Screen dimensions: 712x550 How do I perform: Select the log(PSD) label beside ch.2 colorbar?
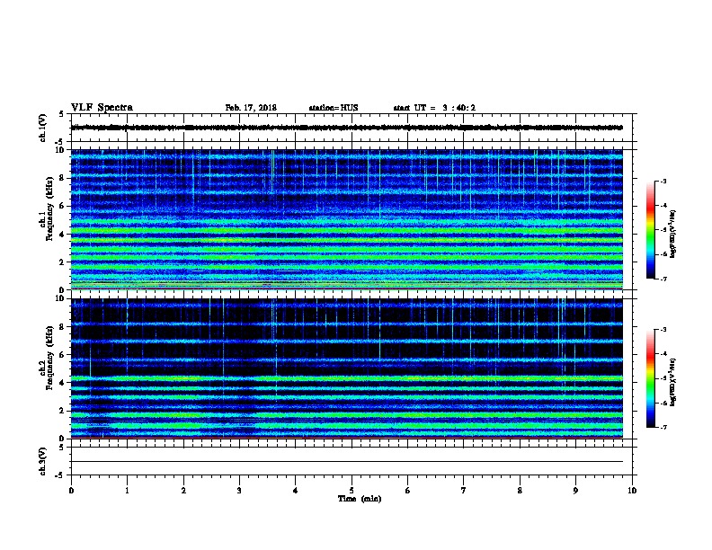tap(672, 383)
